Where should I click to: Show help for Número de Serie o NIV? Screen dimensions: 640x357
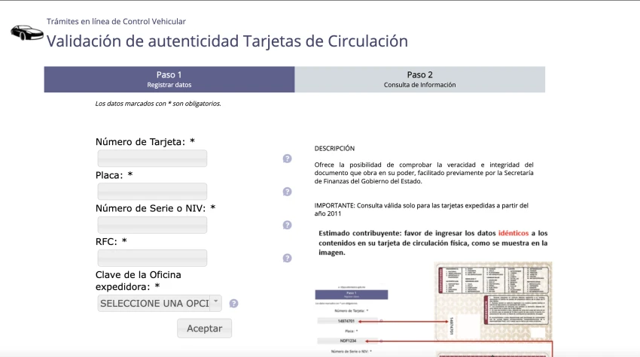click(x=287, y=225)
